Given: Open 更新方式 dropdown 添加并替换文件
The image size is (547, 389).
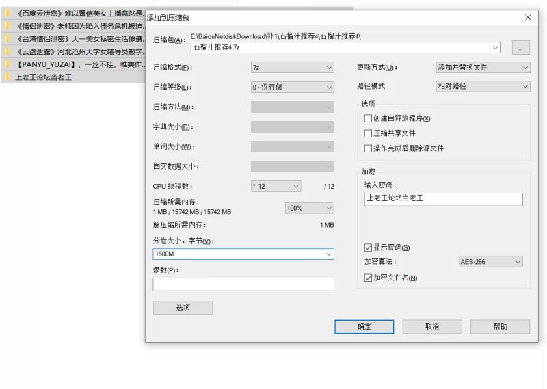Looking at the screenshot, I should (x=483, y=67).
